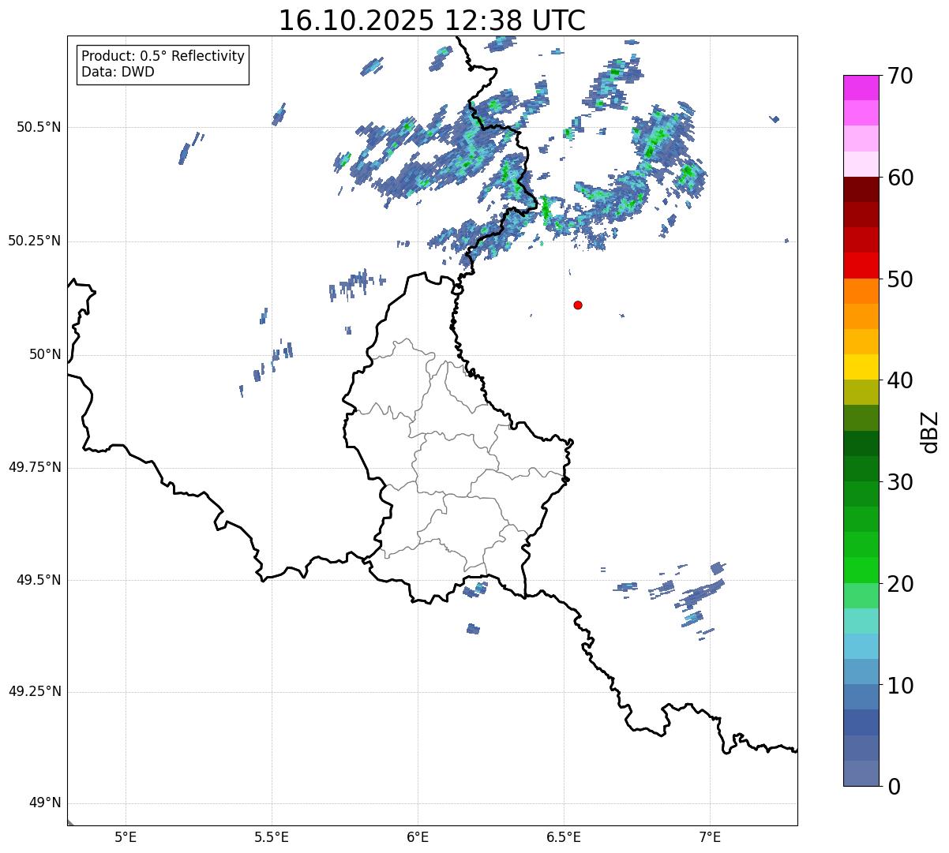Click 'Product: 0.5° Reflectivity' legend text
949x853 pixels.
(x=163, y=57)
